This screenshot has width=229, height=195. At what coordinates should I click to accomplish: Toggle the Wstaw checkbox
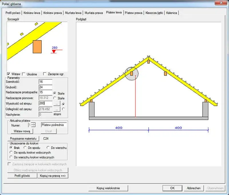pyautogui.click(x=9, y=74)
